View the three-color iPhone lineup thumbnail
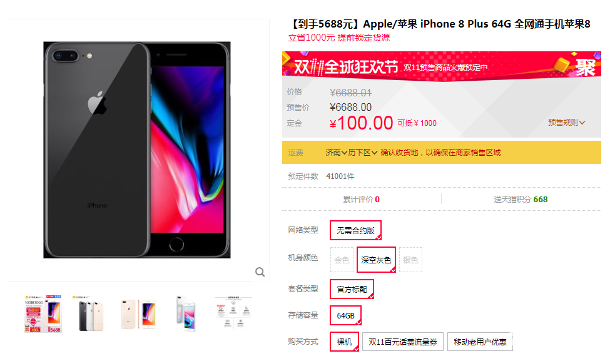The width and height of the screenshot is (605, 356). [91, 314]
